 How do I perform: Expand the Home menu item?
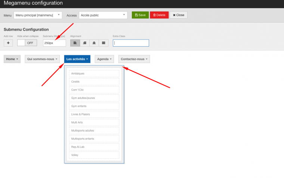[x=12, y=59]
